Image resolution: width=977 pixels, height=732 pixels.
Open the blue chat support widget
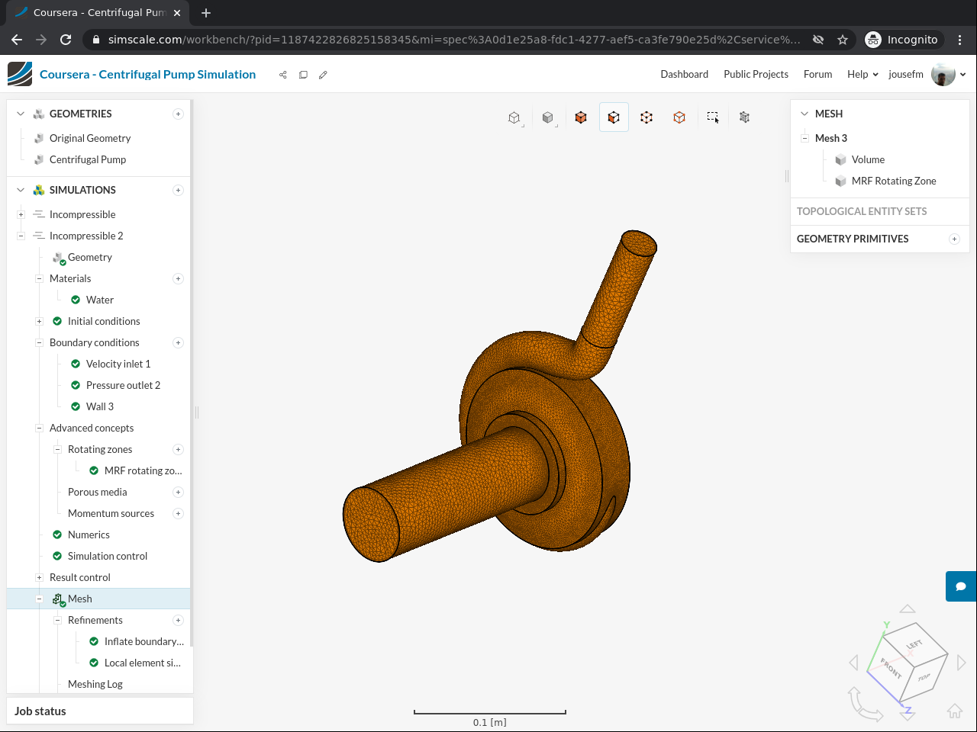pos(961,586)
